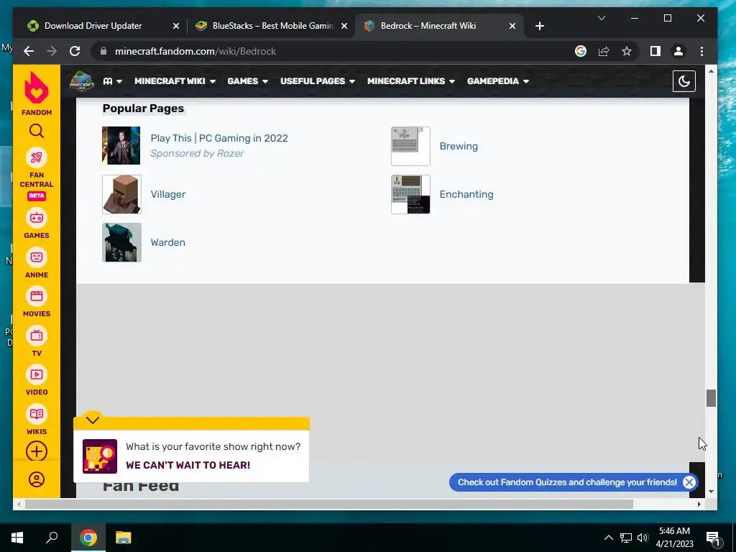736x552 pixels.
Task: Open the Warden page link
Action: [x=168, y=243]
